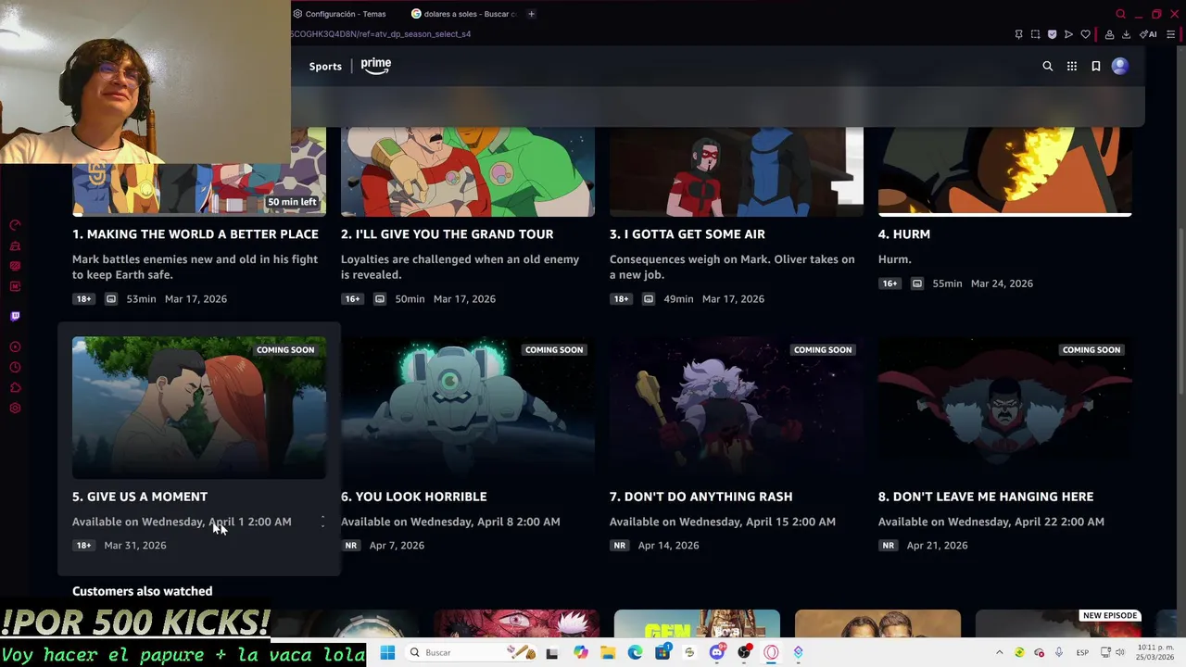1186x667 pixels.
Task: Open Opera GX settings gear in sidebar
Action: point(15,408)
